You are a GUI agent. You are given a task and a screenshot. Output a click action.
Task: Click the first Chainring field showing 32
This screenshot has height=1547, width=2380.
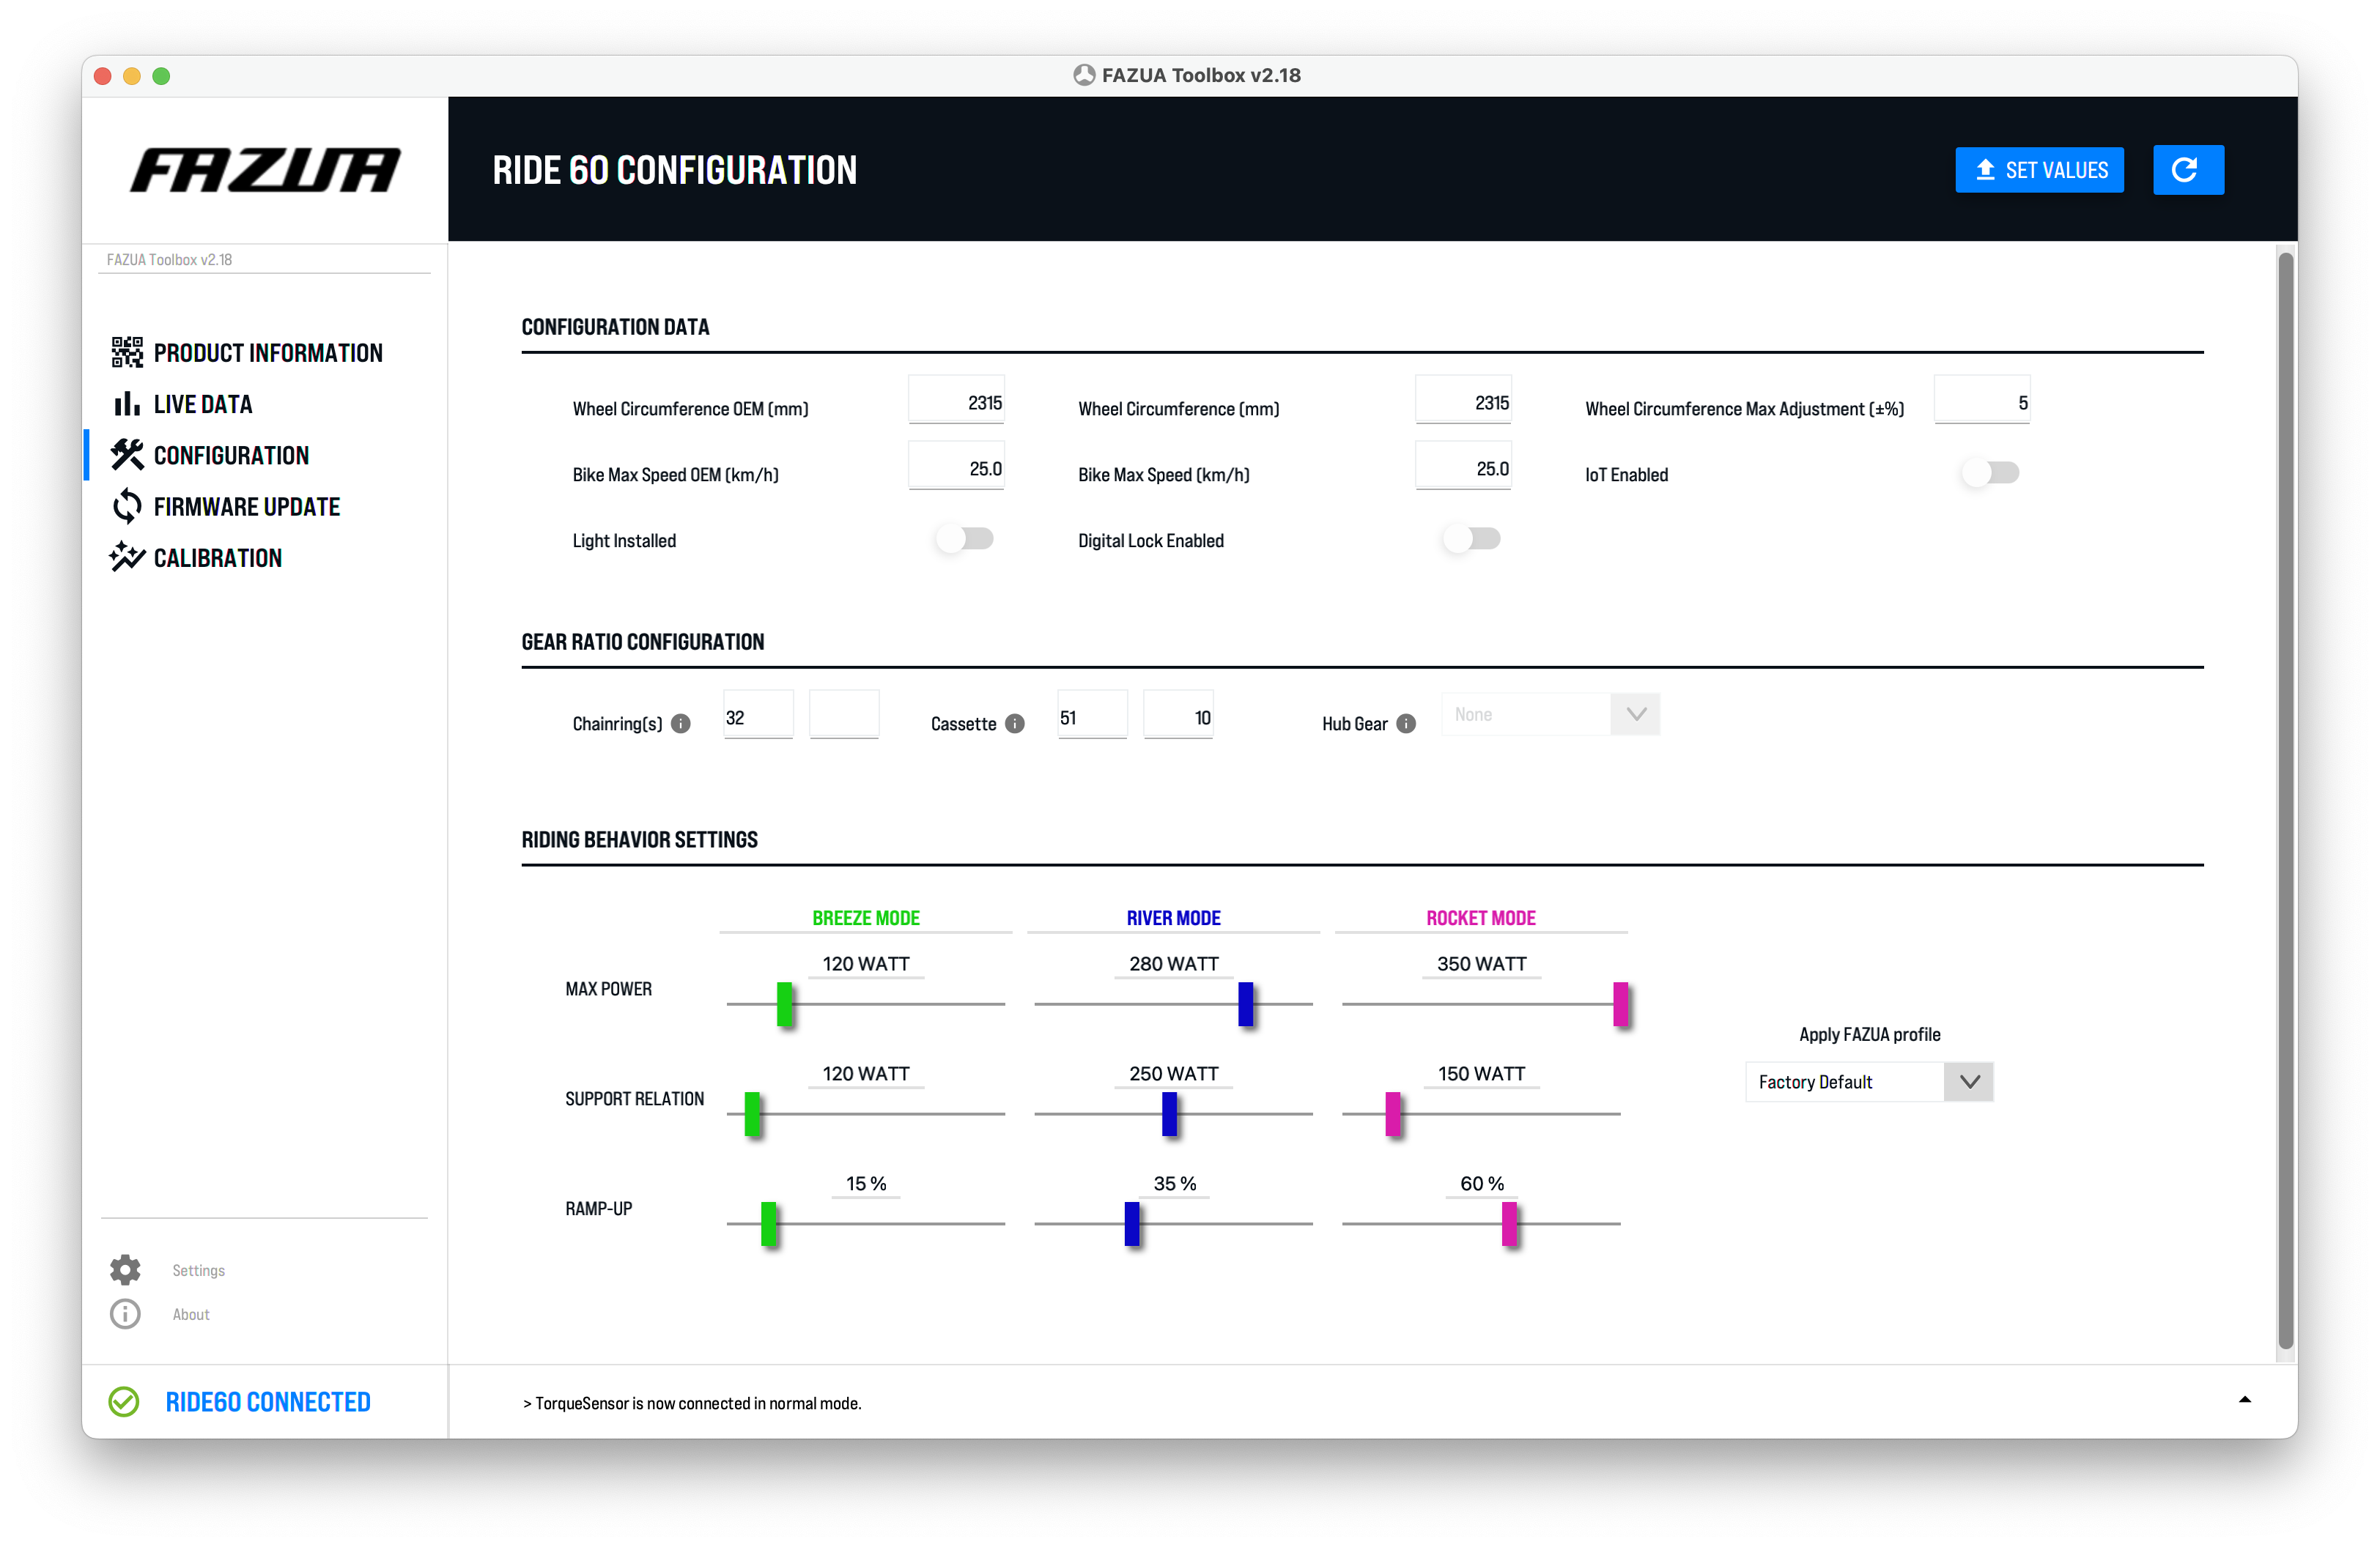coord(759,716)
